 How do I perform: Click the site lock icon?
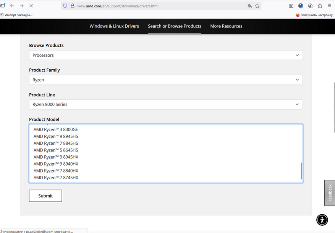point(72,6)
